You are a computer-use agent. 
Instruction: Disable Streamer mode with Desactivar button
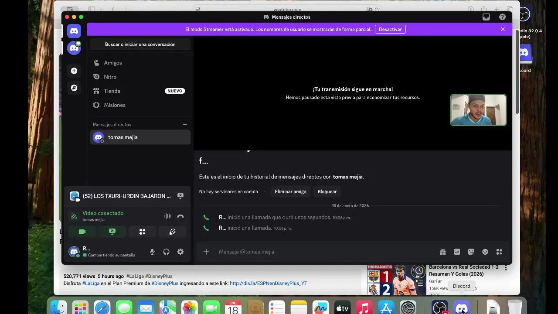(390, 29)
